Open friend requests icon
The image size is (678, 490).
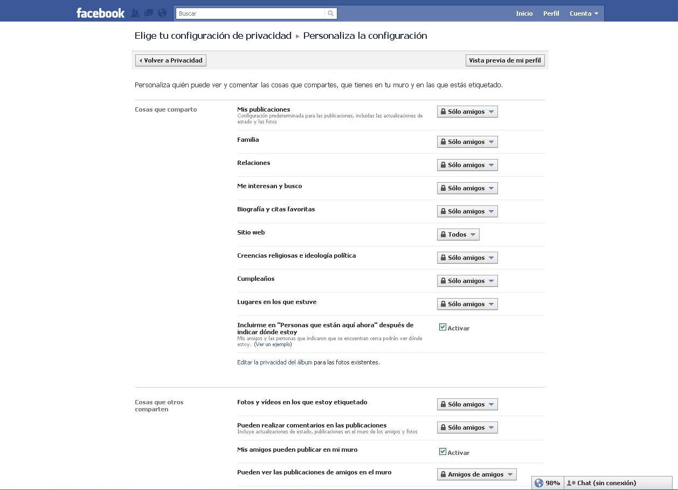point(135,13)
